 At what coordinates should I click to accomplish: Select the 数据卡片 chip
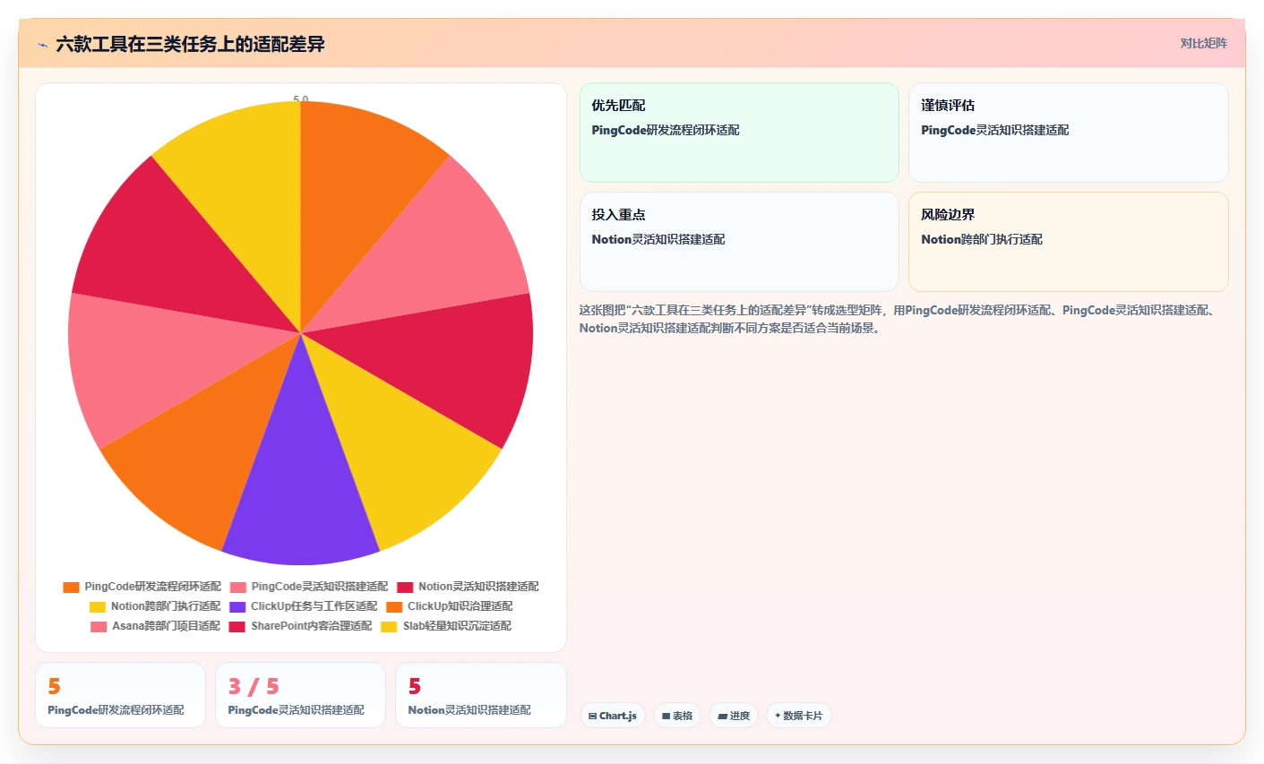click(x=798, y=716)
